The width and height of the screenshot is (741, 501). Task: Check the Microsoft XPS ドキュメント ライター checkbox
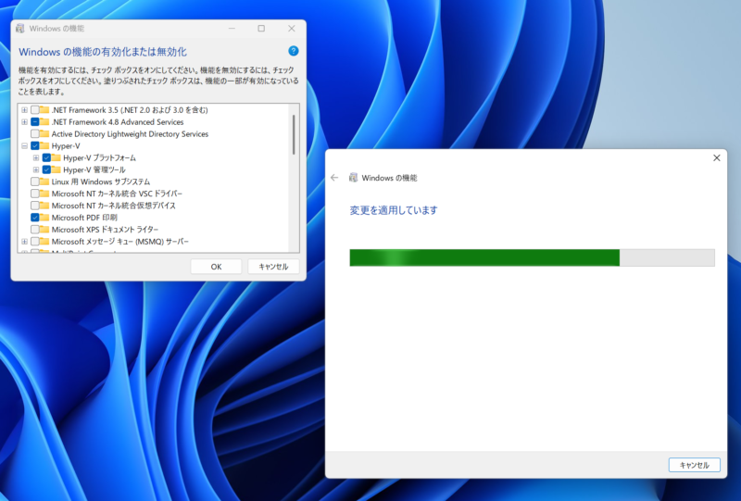pyautogui.click(x=34, y=230)
